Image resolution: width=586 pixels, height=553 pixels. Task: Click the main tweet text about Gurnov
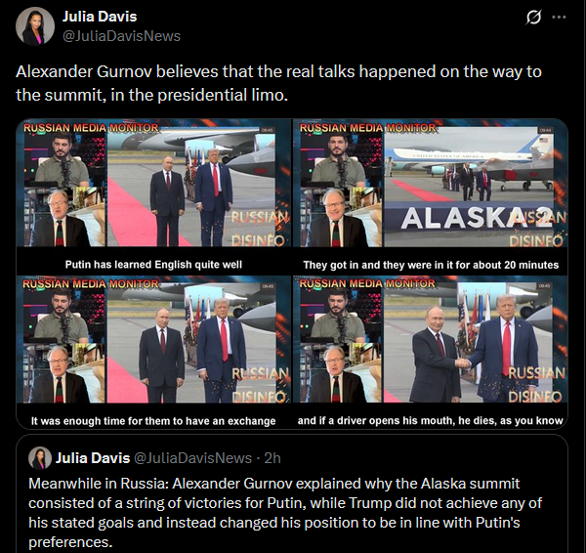[x=278, y=83]
